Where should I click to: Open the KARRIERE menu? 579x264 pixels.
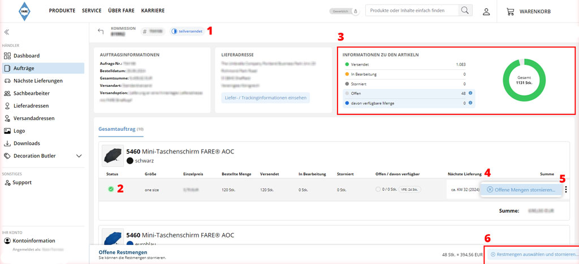point(153,11)
